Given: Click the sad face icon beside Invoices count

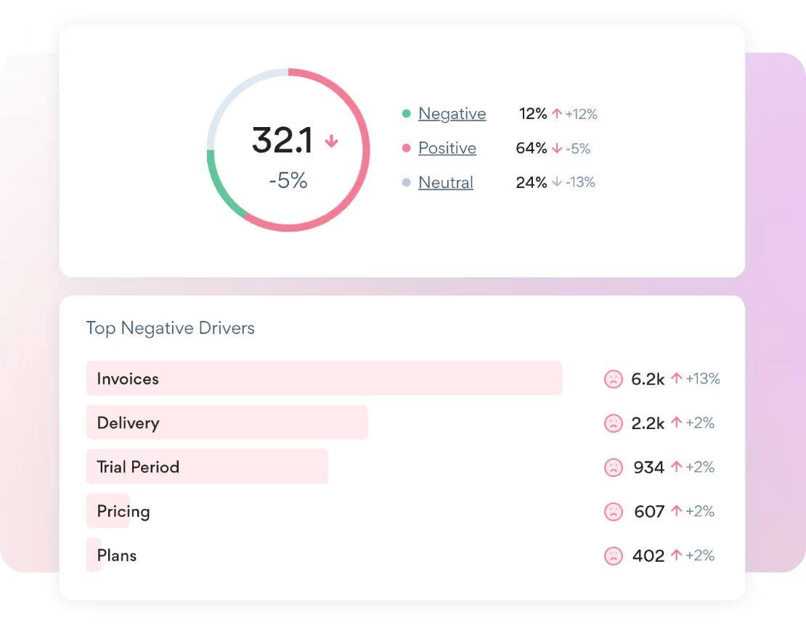Looking at the screenshot, I should click(614, 379).
